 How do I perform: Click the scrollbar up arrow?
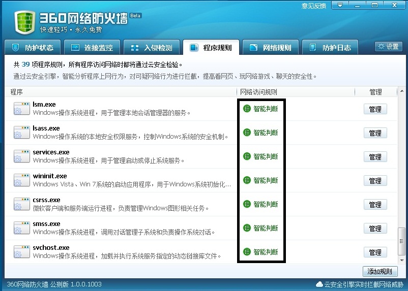pyautogui.click(x=402, y=91)
